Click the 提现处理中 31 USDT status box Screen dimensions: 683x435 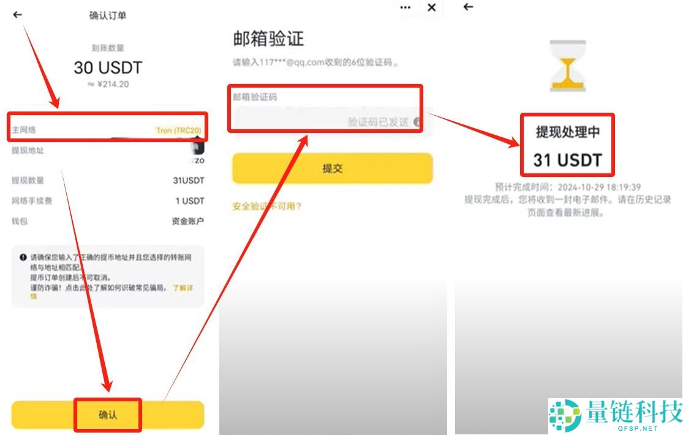(x=567, y=144)
